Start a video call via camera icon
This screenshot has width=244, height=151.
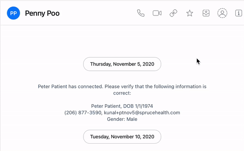[x=157, y=13]
